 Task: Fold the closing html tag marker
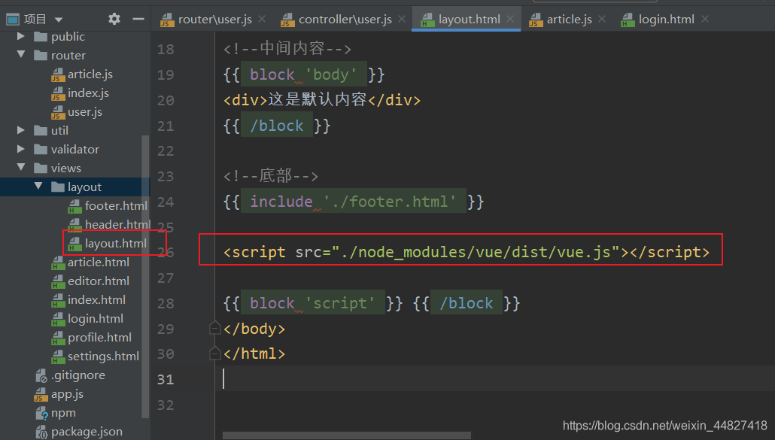(x=214, y=353)
